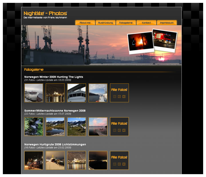Open the burning fire polaroid photo in the header

point(141,43)
